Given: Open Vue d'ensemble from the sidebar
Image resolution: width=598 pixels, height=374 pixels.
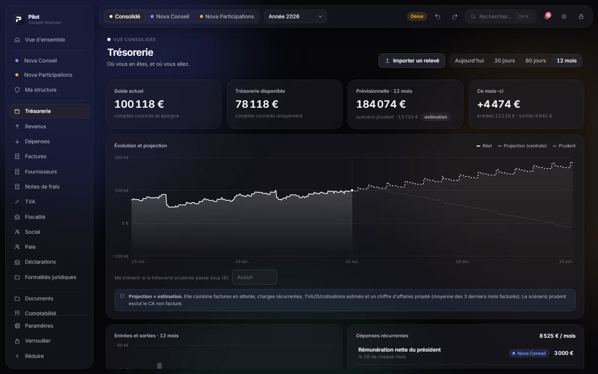Looking at the screenshot, I should tap(49, 40).
